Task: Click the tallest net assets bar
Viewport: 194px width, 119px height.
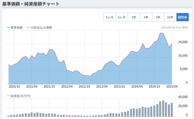Action: pyautogui.click(x=163, y=109)
